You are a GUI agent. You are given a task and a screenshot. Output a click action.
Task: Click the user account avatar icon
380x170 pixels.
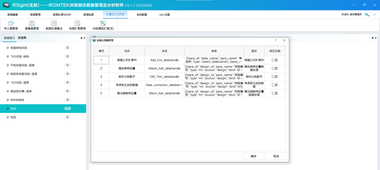pos(367,14)
